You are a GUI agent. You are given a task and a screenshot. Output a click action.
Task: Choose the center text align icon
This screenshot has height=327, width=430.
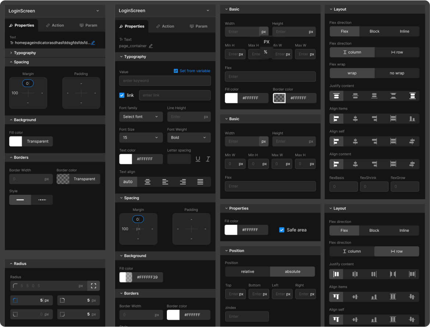(x=147, y=182)
